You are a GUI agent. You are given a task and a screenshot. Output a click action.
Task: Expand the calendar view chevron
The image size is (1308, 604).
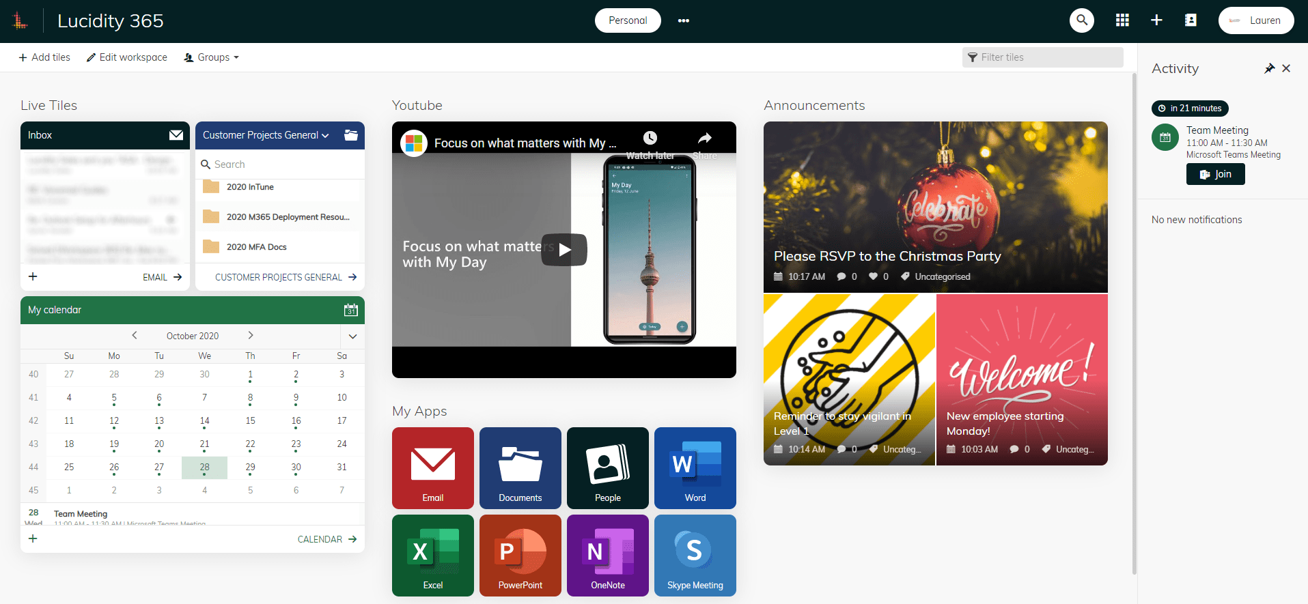point(352,336)
